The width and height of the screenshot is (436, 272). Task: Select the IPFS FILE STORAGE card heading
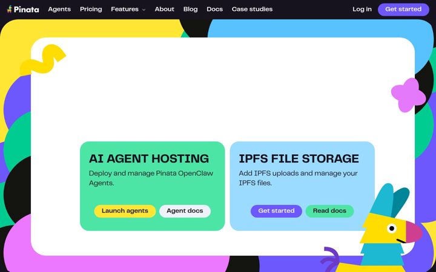(299, 158)
